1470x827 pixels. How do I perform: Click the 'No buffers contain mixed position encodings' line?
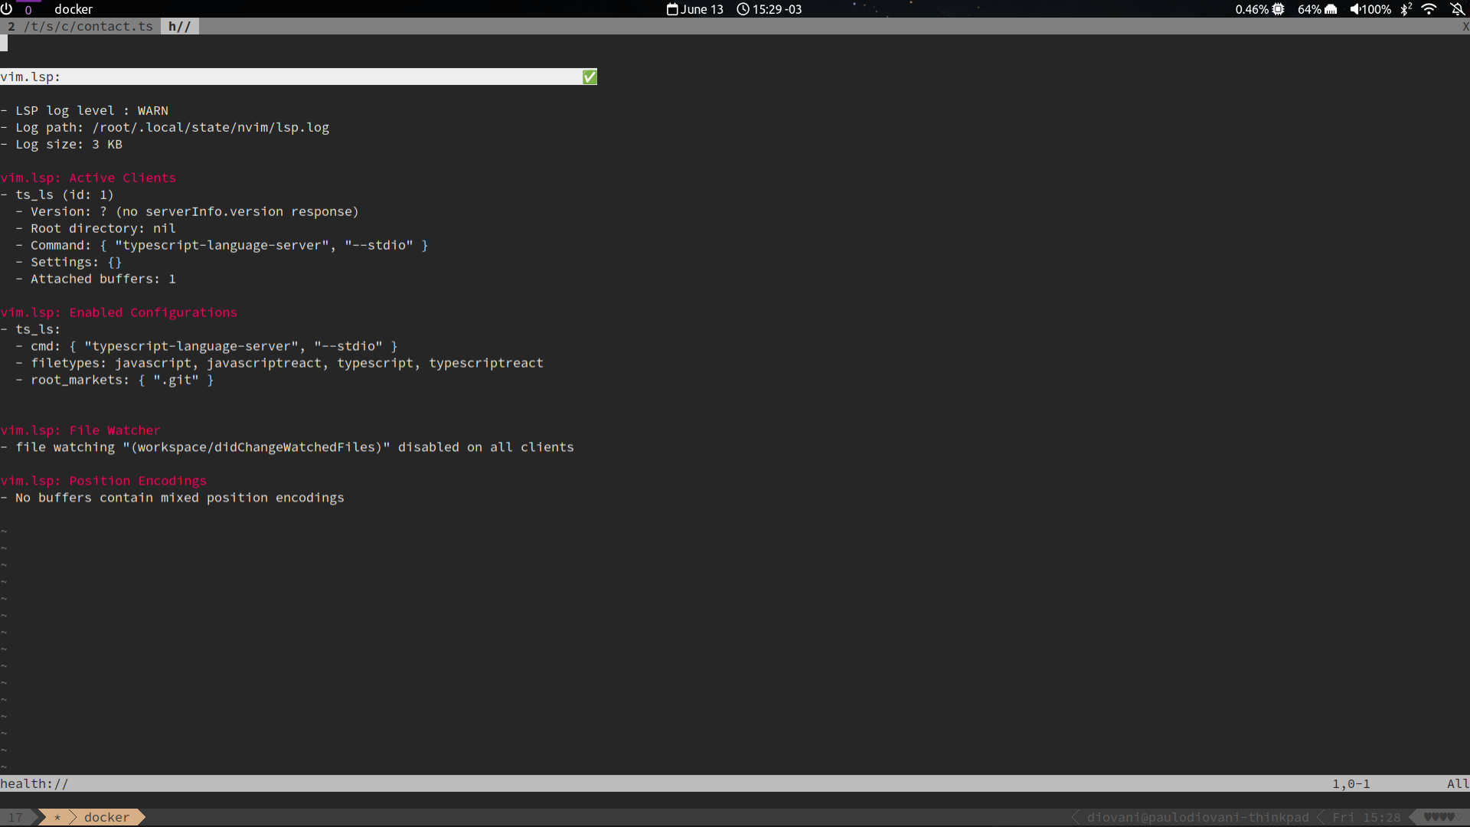pos(172,498)
